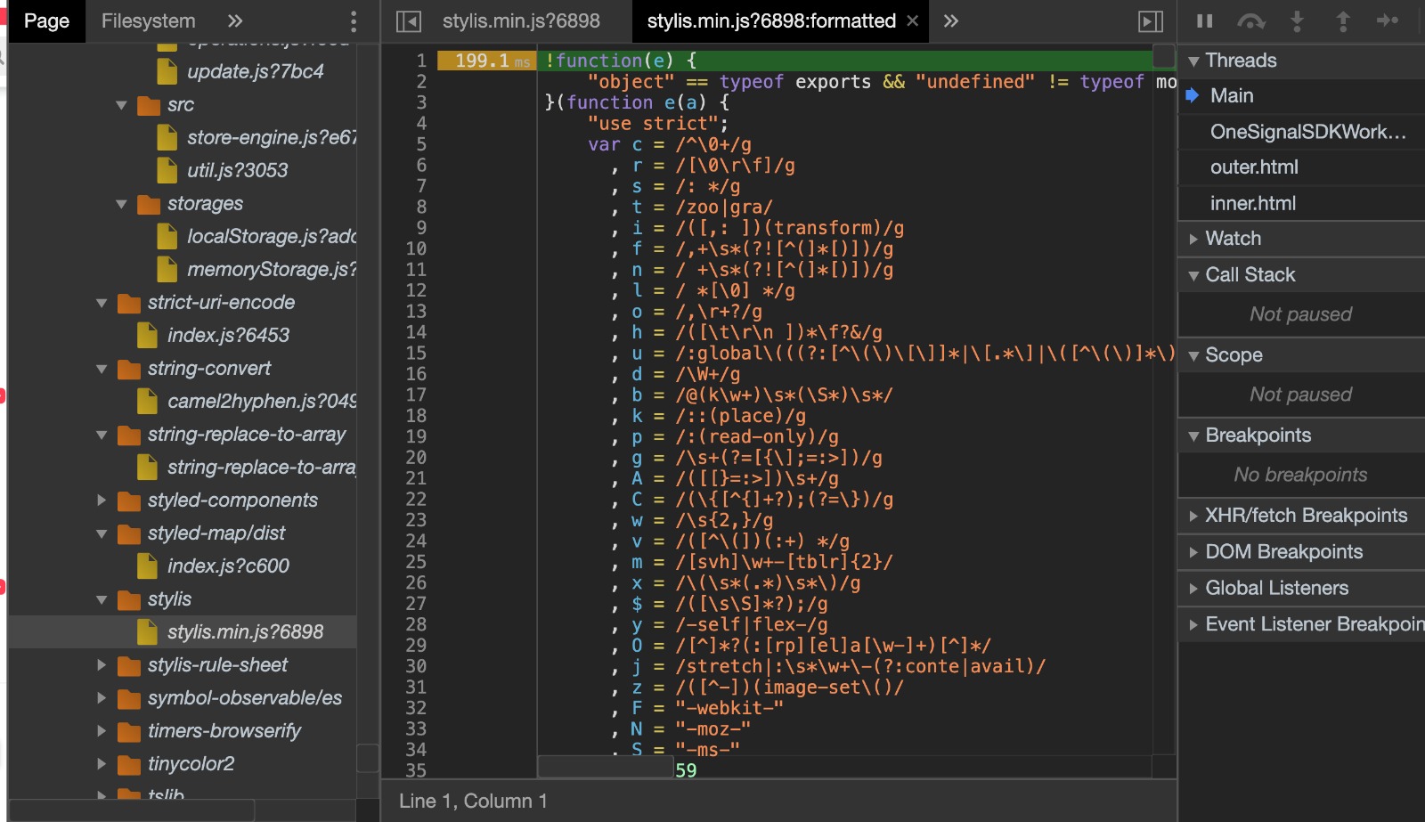The image size is (1425, 822).
Task: Select the Main thread in Threads
Action: click(1232, 95)
